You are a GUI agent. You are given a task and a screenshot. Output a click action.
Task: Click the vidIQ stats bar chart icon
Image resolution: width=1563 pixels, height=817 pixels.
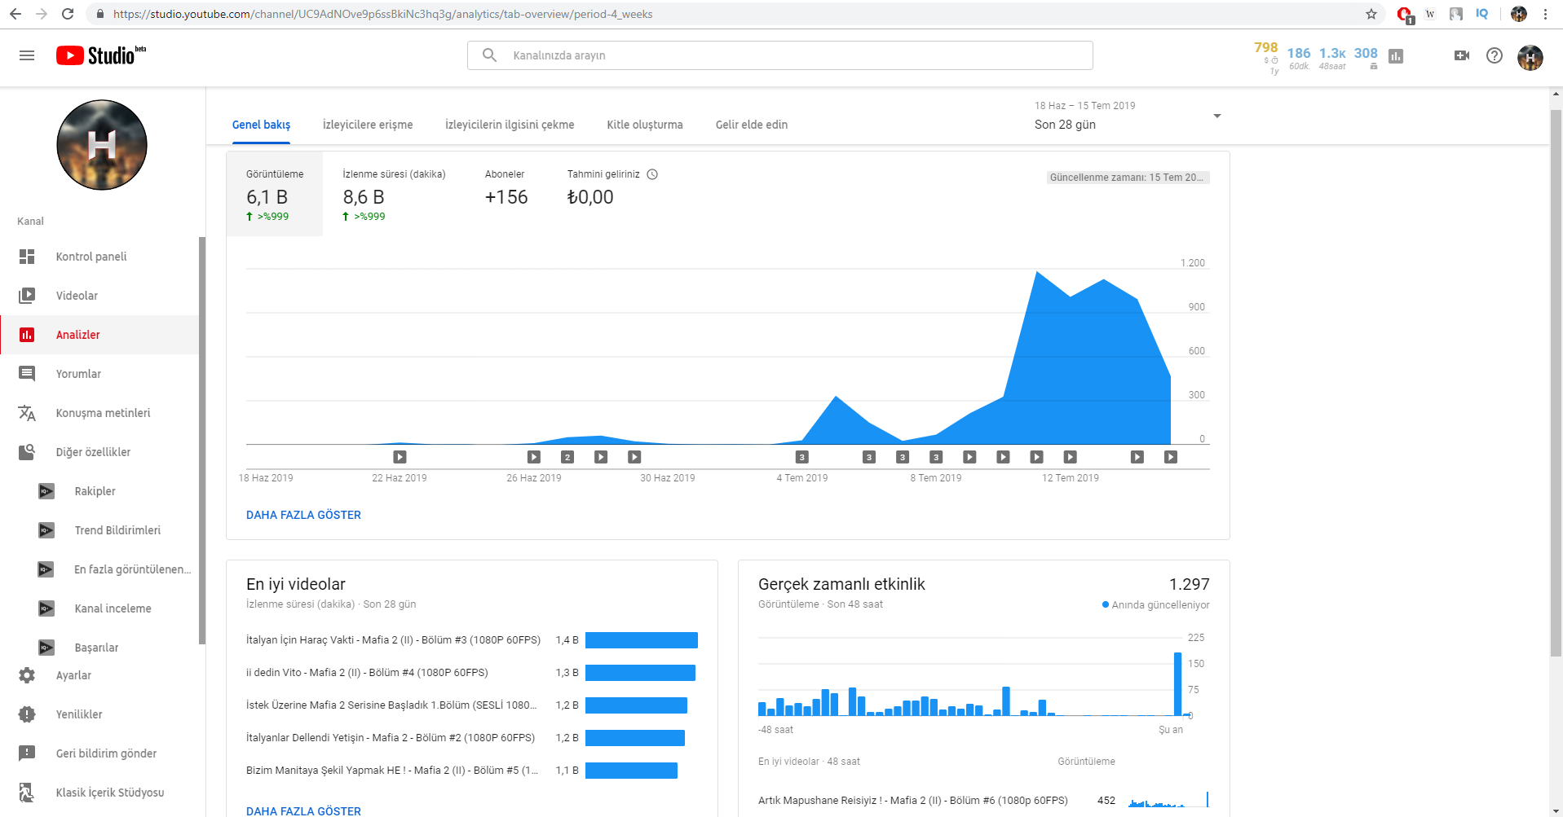pyautogui.click(x=1396, y=56)
